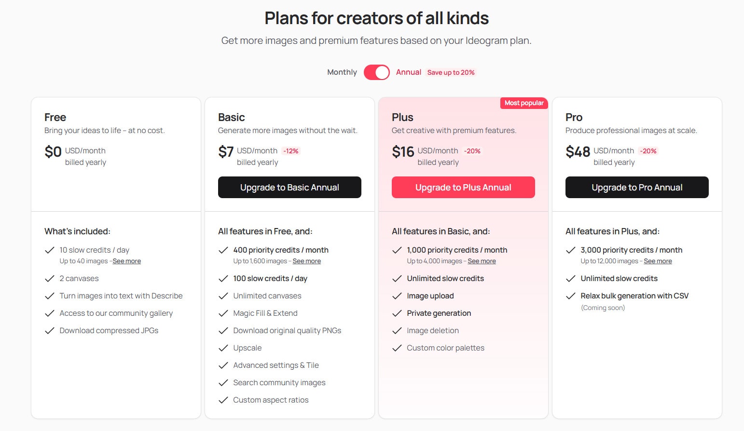The image size is (744, 431).
Task: Click checkmark icon beside 2 canvases
Action: click(49, 278)
